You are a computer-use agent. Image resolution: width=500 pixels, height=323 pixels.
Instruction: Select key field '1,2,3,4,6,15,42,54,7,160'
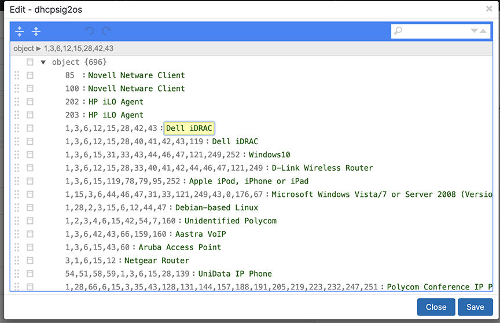click(120, 221)
